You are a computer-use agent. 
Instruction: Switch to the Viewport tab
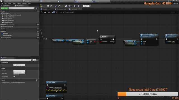pyautogui.click(x=45, y=9)
